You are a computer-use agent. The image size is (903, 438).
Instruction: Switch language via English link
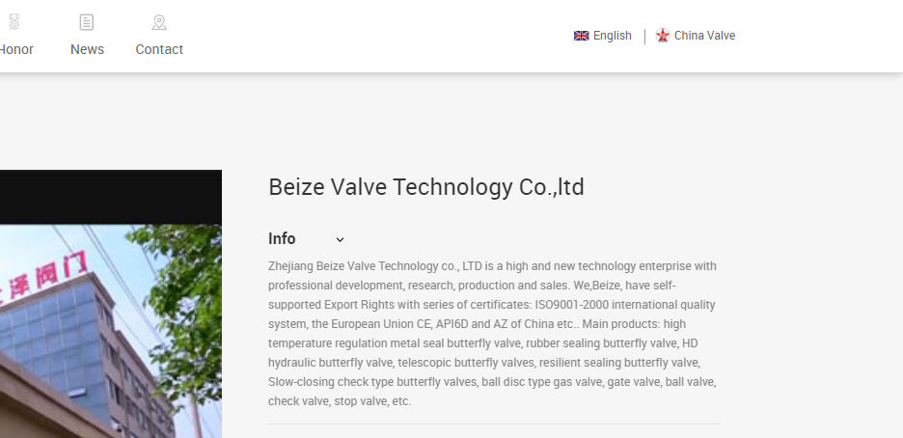613,36
